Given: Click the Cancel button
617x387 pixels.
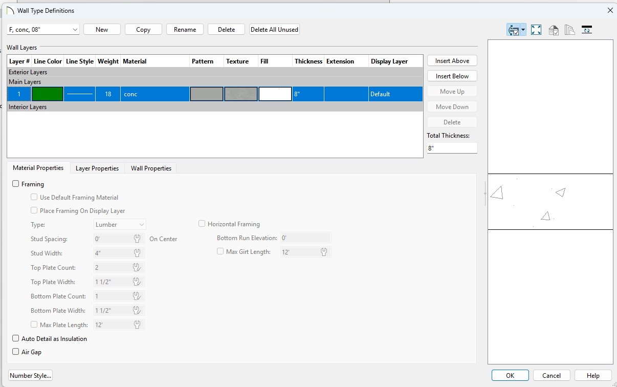Looking at the screenshot, I should click(552, 375).
